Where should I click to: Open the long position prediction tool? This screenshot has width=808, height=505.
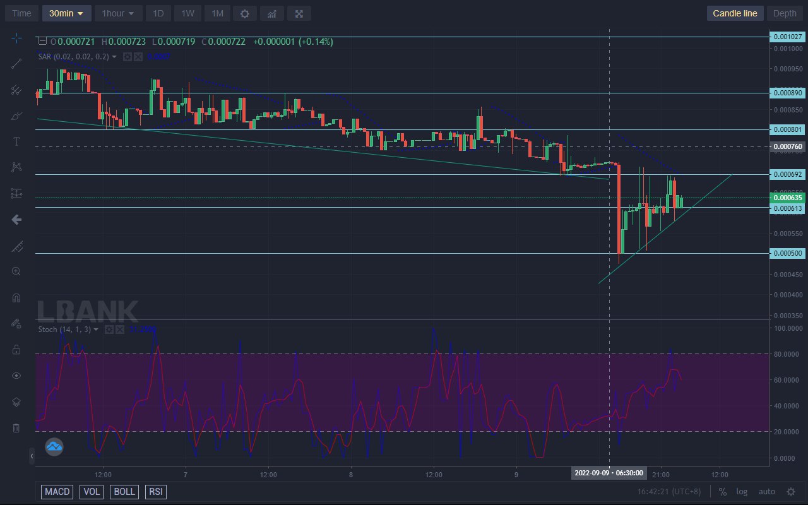coord(16,193)
